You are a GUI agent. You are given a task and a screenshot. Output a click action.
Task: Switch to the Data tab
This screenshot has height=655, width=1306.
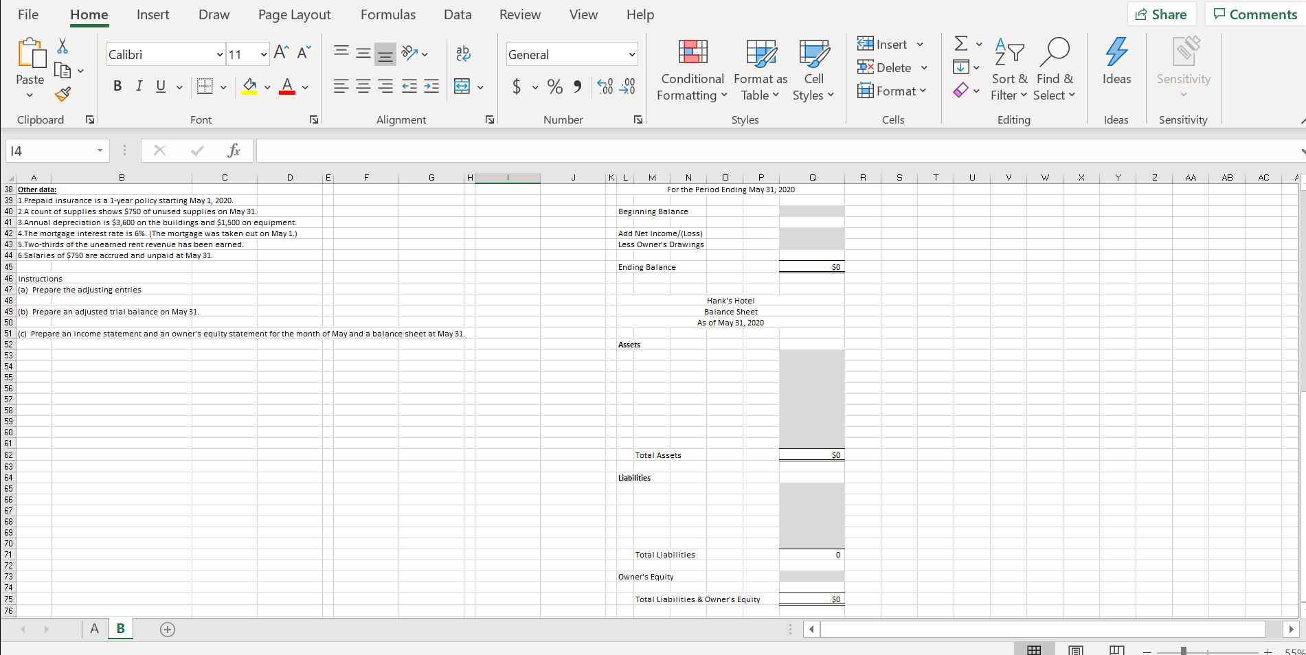458,14
